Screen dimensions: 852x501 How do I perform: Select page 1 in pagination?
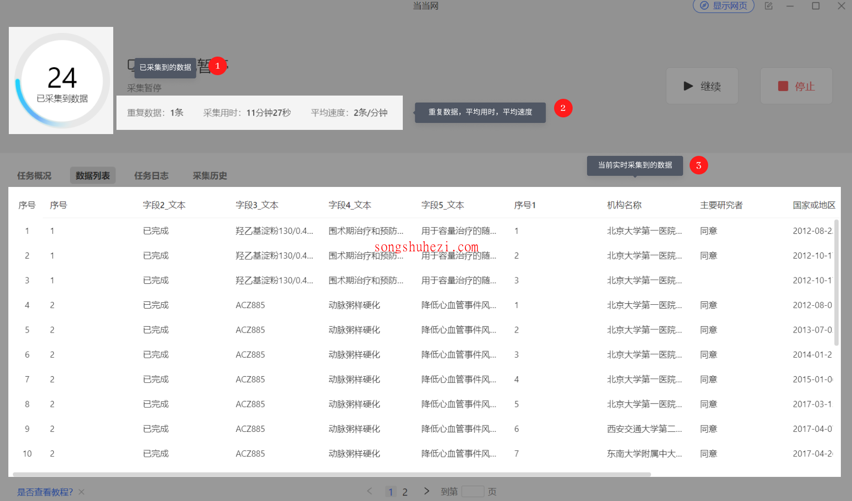pos(391,492)
